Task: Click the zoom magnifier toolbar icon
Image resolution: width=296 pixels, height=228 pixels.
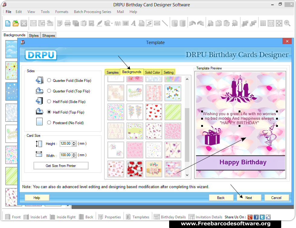Action: tap(287, 24)
